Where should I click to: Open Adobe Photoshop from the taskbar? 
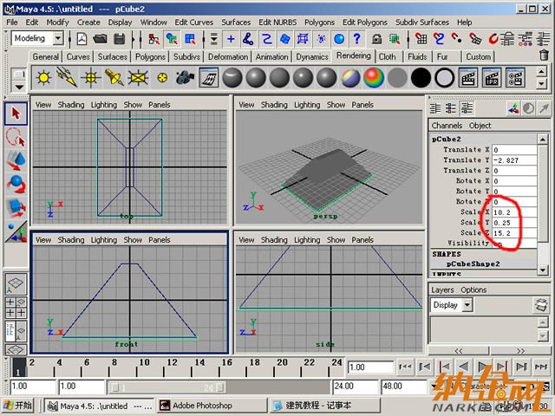202,405
